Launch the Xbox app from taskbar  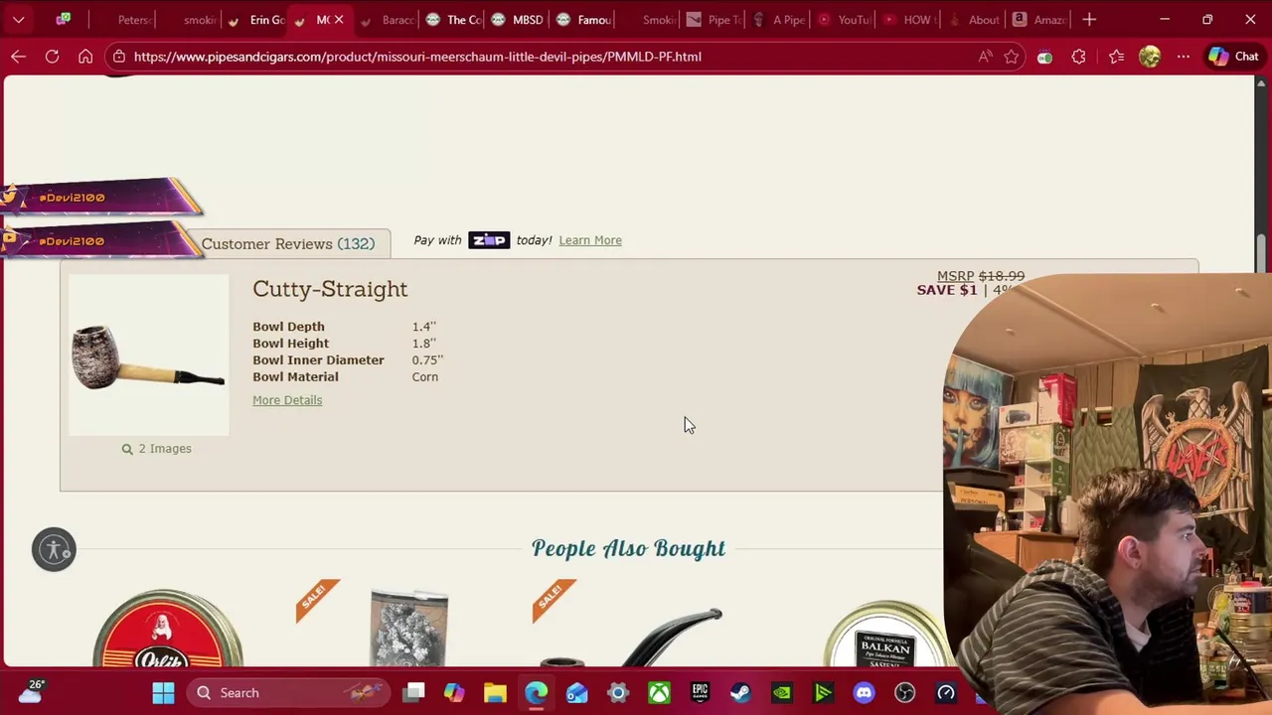(x=659, y=693)
